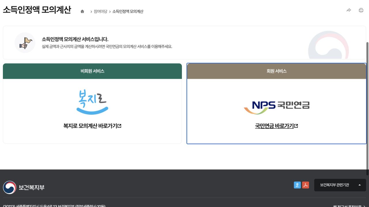Screen dimensions: 369x207
Task: Click the flag-in-hand service icon
Action: point(25,43)
